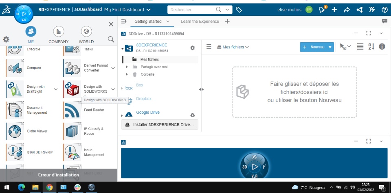
Task: Launch Design with DraftSight app
Action: 15,89
